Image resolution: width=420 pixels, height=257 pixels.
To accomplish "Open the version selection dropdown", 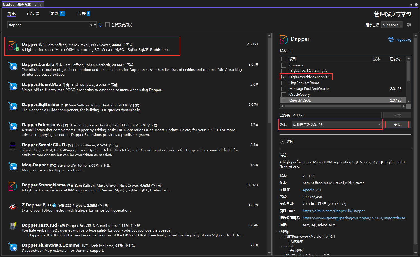I will (337, 124).
